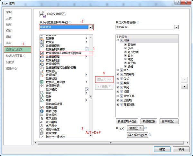The width and height of the screenshot is (193, 156).
Task: Click the 数据透视图和数据透视表 command icon
Action: coord(42,67)
